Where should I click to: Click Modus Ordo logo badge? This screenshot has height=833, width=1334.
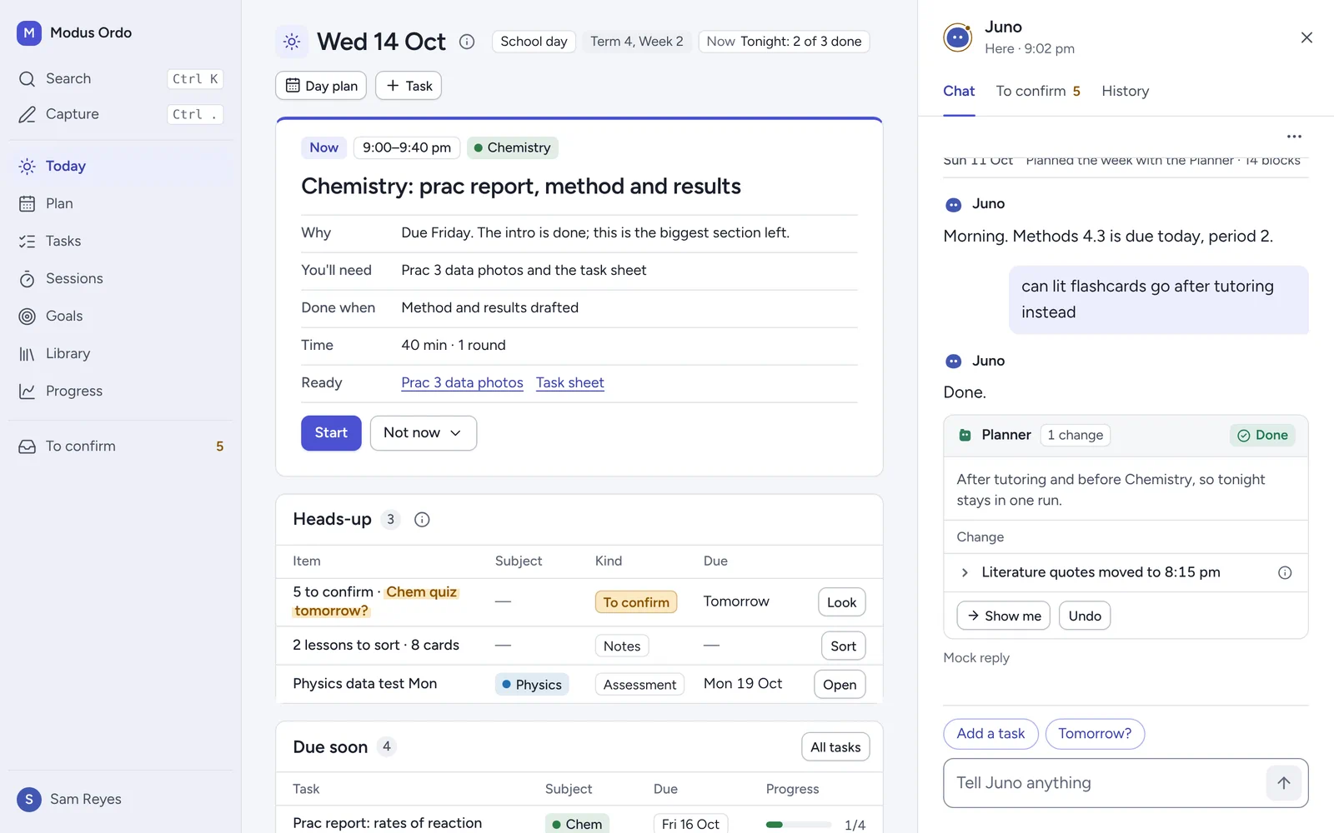[x=29, y=33]
